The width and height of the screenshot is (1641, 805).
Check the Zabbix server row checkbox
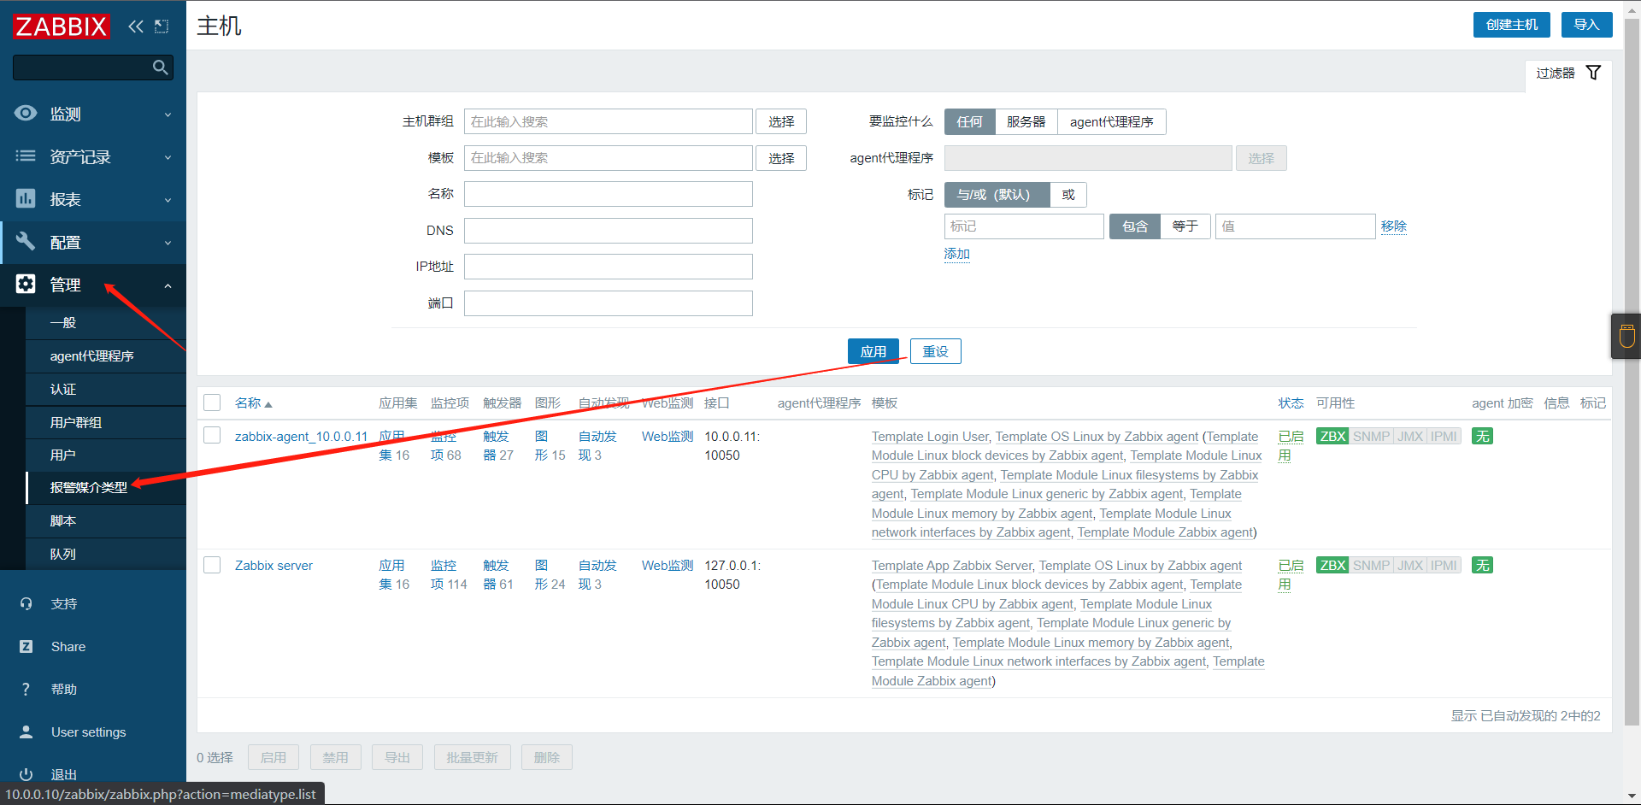[x=212, y=565]
